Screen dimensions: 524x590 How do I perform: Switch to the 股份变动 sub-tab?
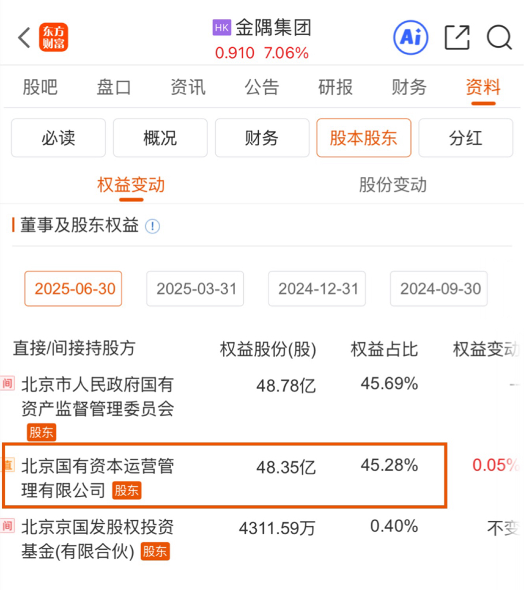pos(393,185)
